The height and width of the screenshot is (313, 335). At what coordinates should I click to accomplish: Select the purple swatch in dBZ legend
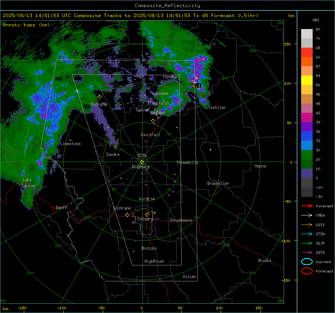pos(307,127)
